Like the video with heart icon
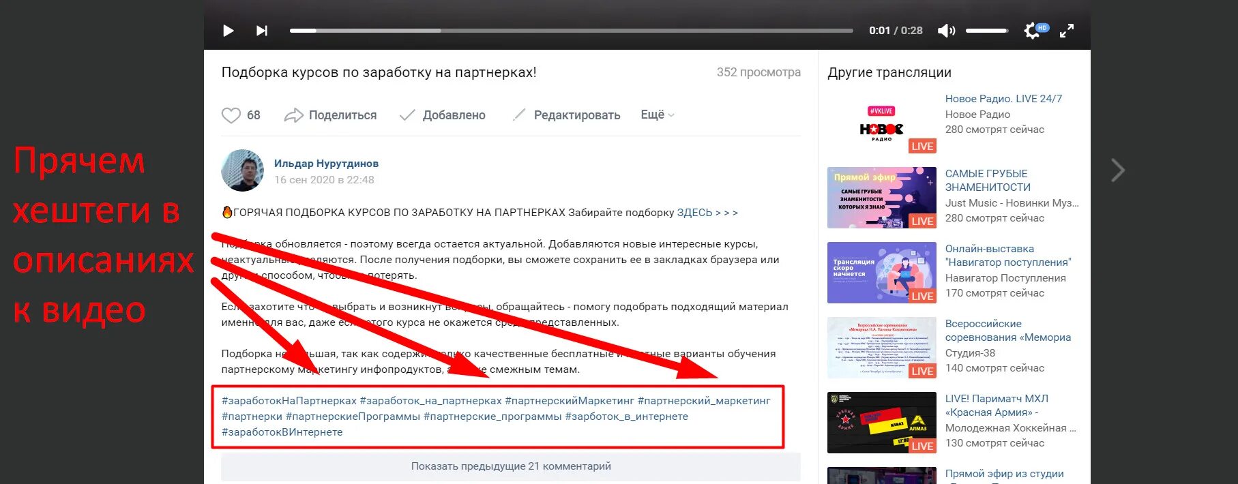This screenshot has height=484, width=1238. point(231,115)
